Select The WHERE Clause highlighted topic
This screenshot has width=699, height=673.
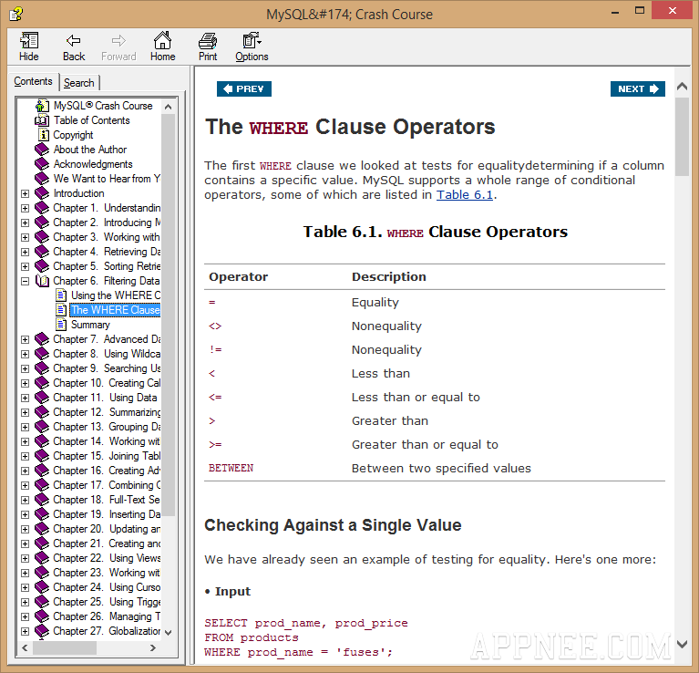pos(116,310)
